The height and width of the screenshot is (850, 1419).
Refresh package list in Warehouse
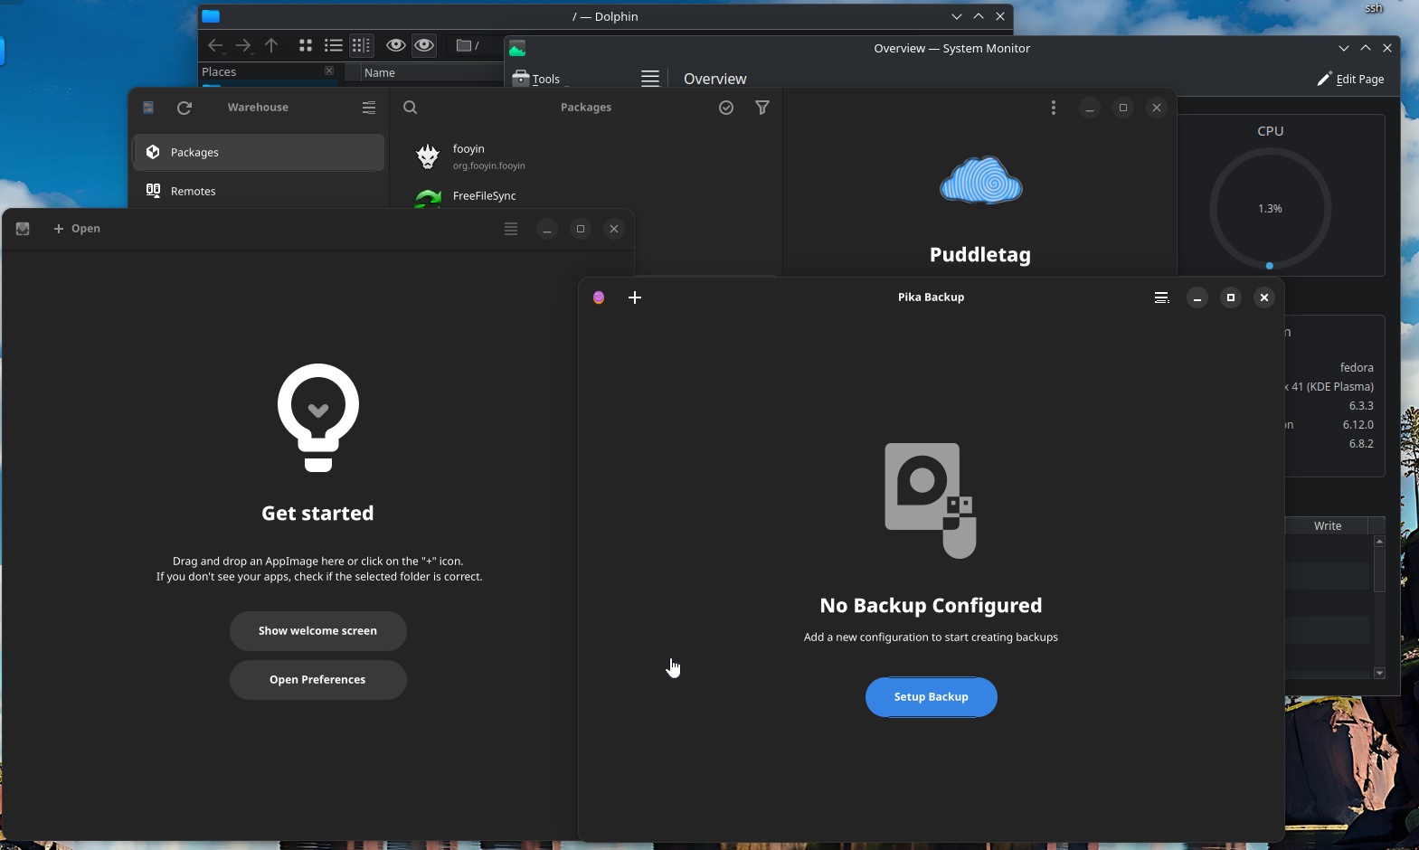pyautogui.click(x=184, y=108)
